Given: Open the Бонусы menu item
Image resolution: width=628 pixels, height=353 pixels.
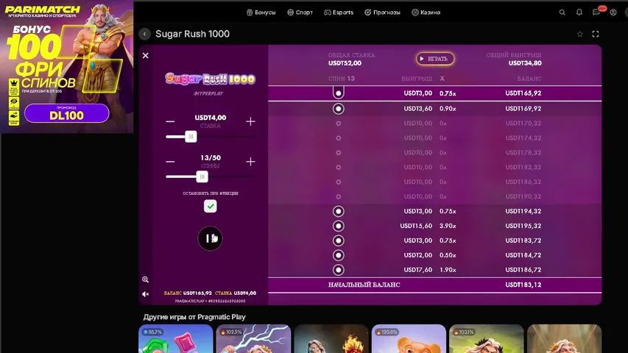Looking at the screenshot, I should click(x=261, y=13).
